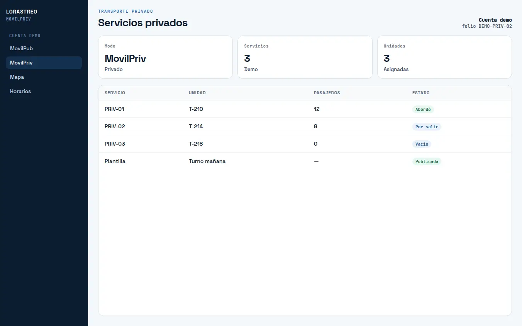Select MovilPriv in the sidebar

(x=44, y=63)
